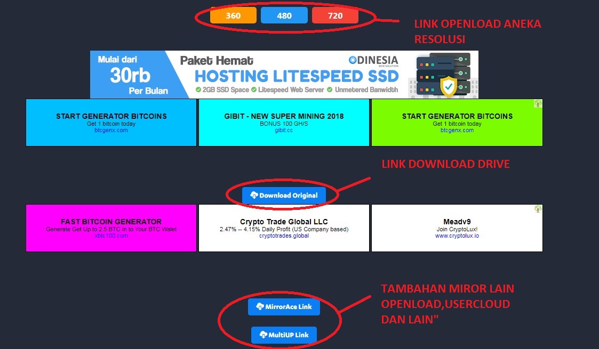Select the red 720 resolution button
This screenshot has width=599, height=349.
335,15
